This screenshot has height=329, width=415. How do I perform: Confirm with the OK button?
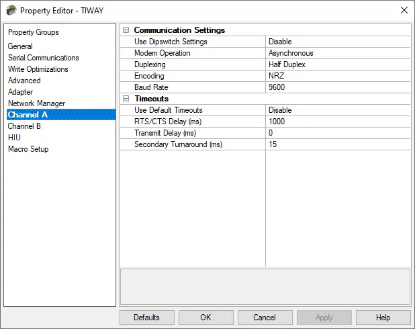[206, 318]
